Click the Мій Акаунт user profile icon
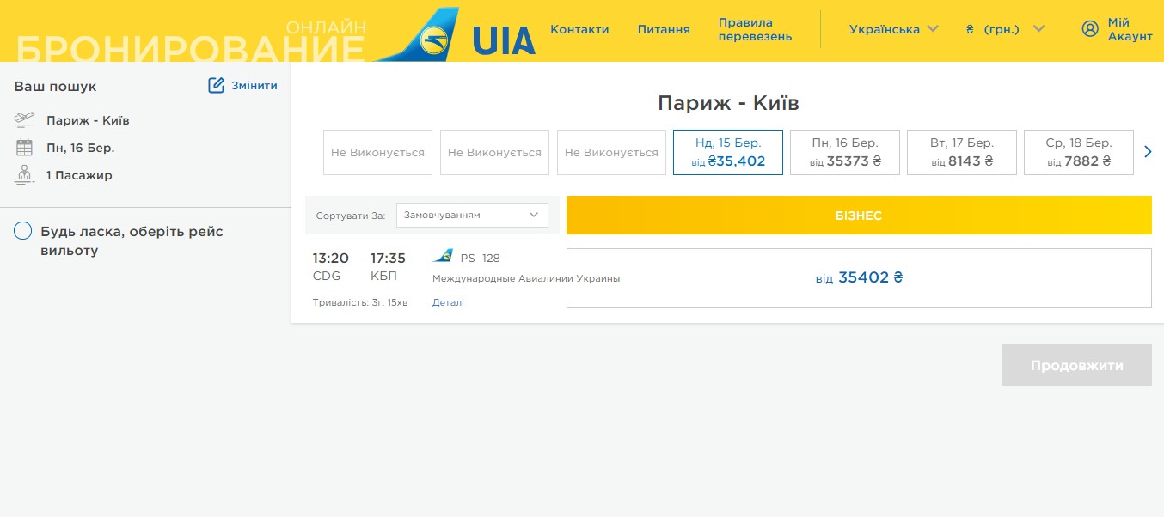Image resolution: width=1164 pixels, height=517 pixels. pyautogui.click(x=1089, y=29)
